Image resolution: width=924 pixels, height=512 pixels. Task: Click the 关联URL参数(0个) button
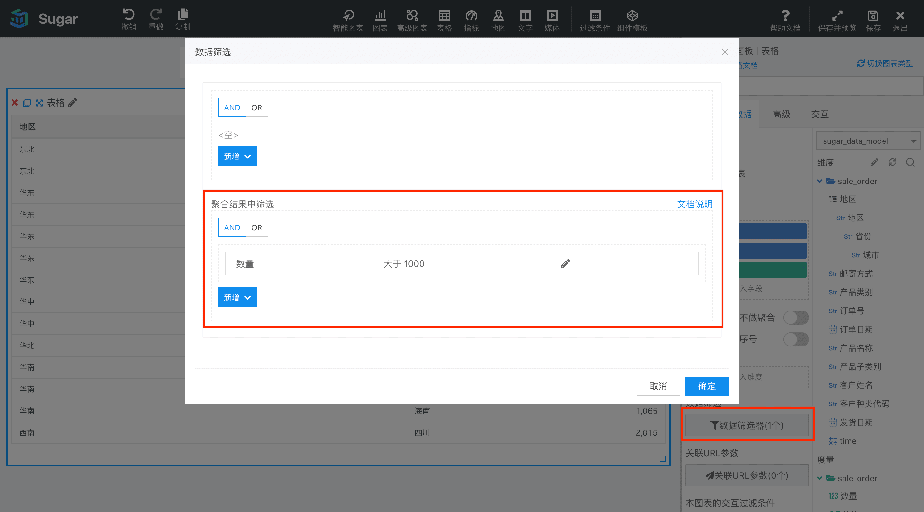pos(747,475)
